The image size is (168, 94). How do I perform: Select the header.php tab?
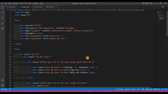[25, 7]
